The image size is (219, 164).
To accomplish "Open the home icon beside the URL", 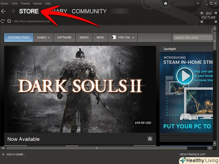I will click(x=9, y=21).
